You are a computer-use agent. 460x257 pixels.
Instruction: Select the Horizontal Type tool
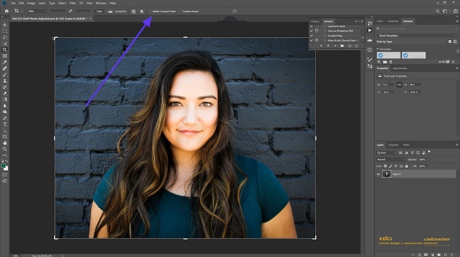pos(5,124)
